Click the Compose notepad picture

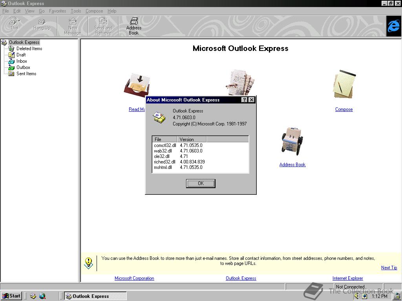point(344,84)
